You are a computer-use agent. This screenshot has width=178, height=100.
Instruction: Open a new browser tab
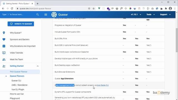pyautogui.click(x=38, y=4)
